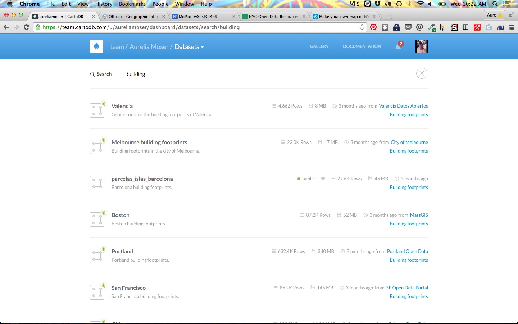Click the Melbourne building footprints title

pos(149,143)
